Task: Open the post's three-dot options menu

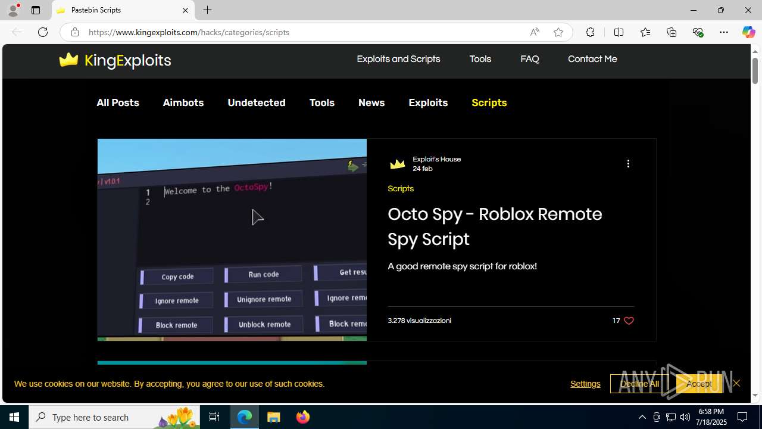Action: tap(628, 164)
